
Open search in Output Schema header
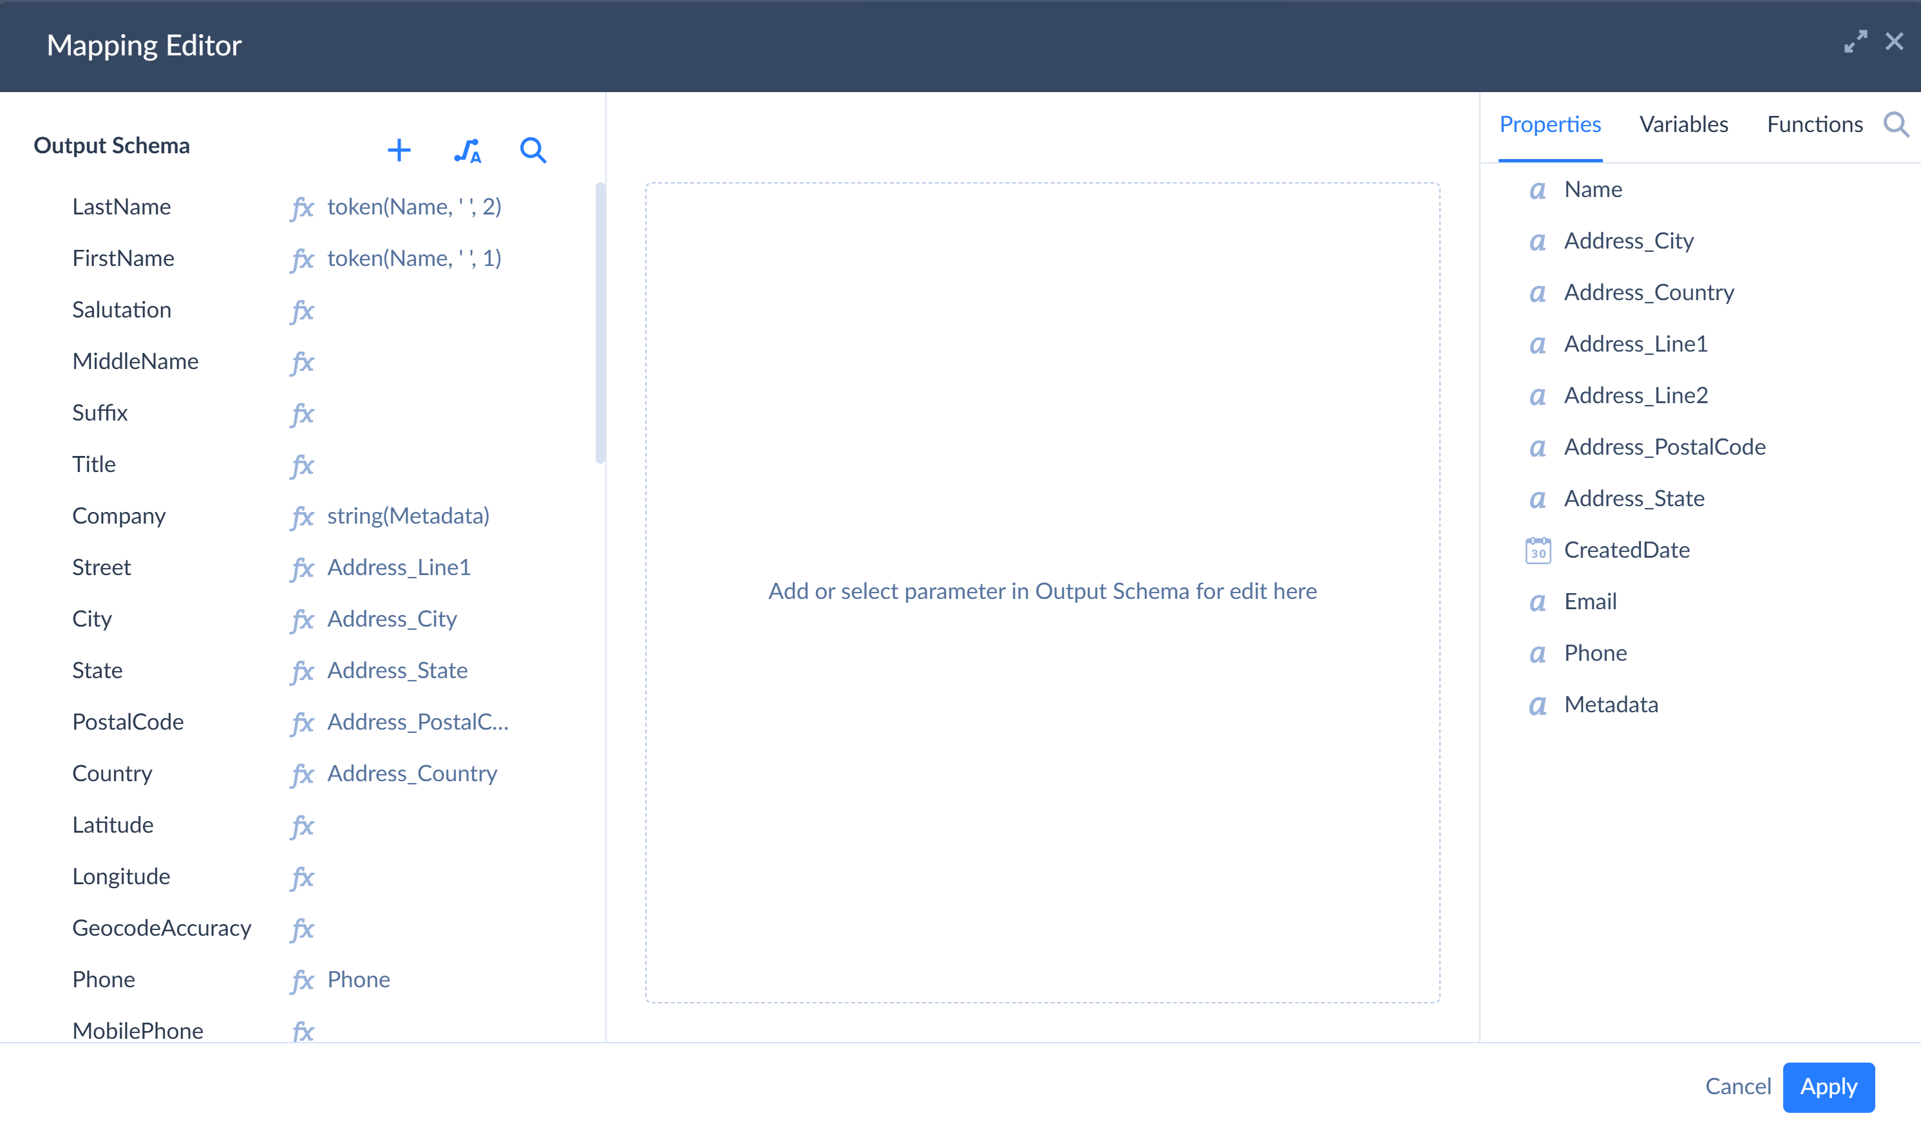[533, 150]
